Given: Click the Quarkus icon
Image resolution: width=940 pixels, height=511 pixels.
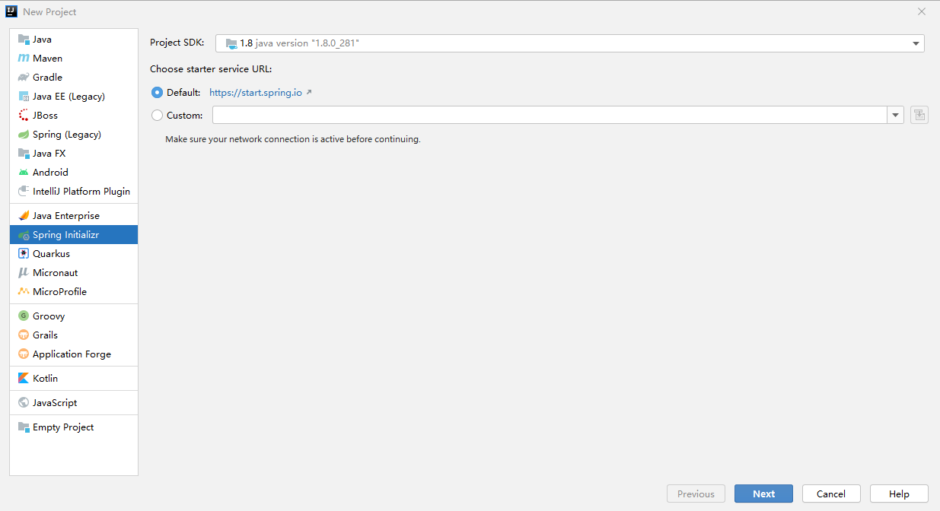Looking at the screenshot, I should point(24,254).
